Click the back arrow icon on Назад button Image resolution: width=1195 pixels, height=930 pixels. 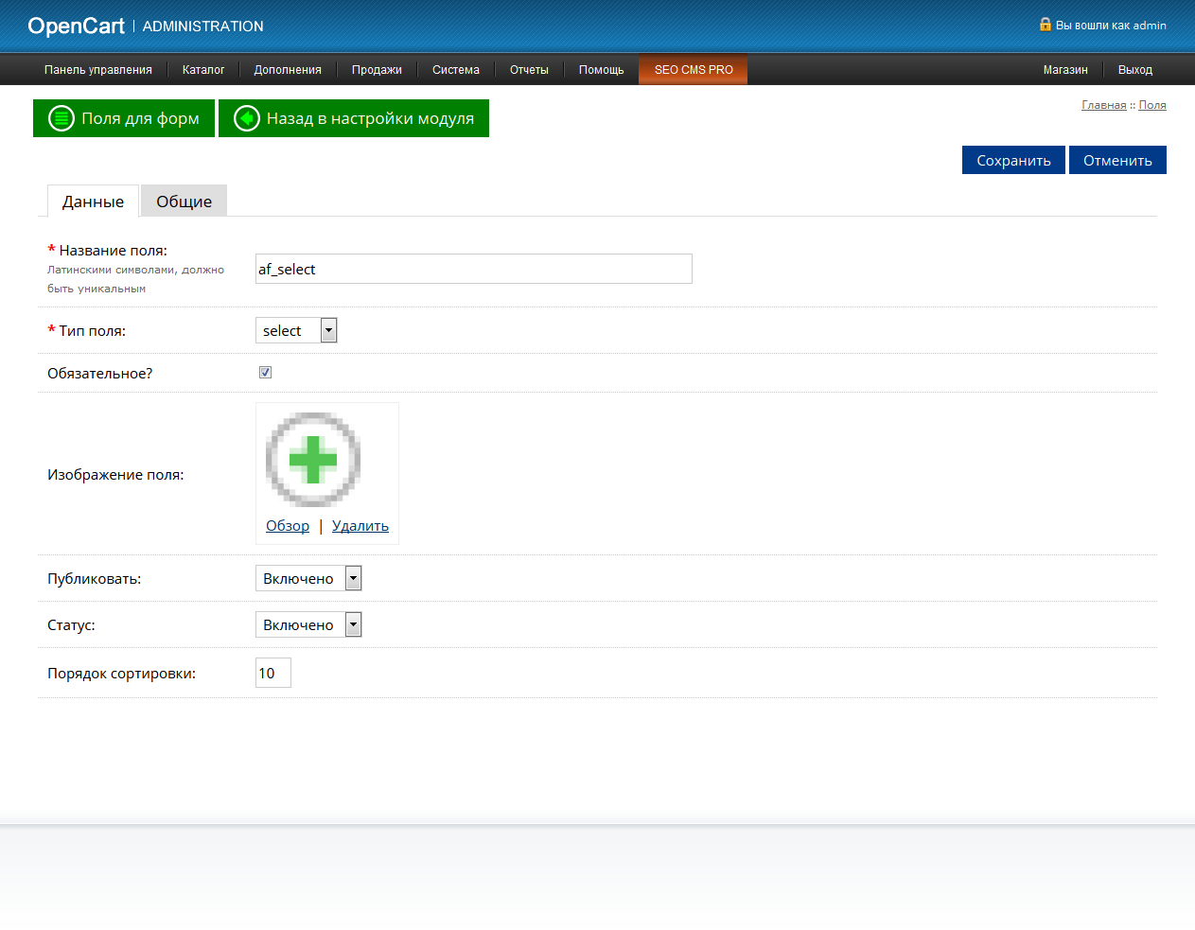click(x=247, y=118)
